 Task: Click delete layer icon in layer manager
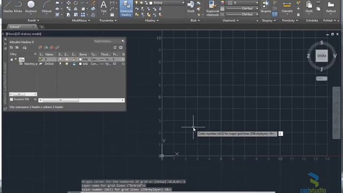pyautogui.click(x=51, y=47)
